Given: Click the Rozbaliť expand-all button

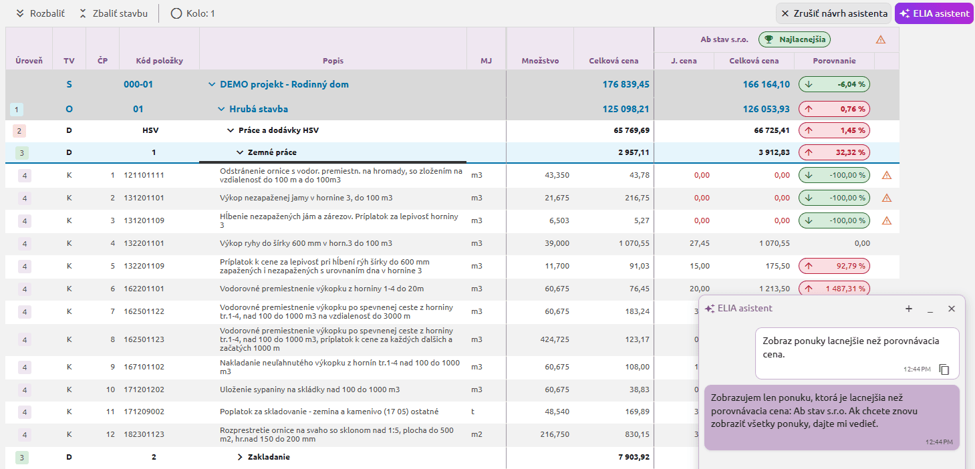Looking at the screenshot, I should coord(39,13).
